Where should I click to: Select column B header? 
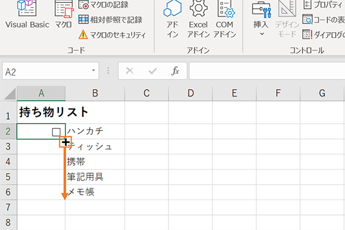click(95, 93)
